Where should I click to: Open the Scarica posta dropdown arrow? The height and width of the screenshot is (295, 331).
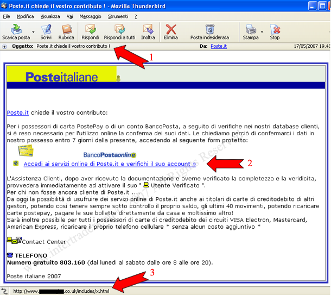coord(33,32)
